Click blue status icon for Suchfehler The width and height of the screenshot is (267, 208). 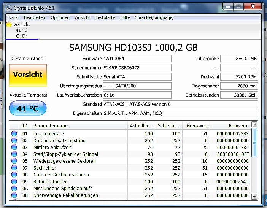point(14,168)
